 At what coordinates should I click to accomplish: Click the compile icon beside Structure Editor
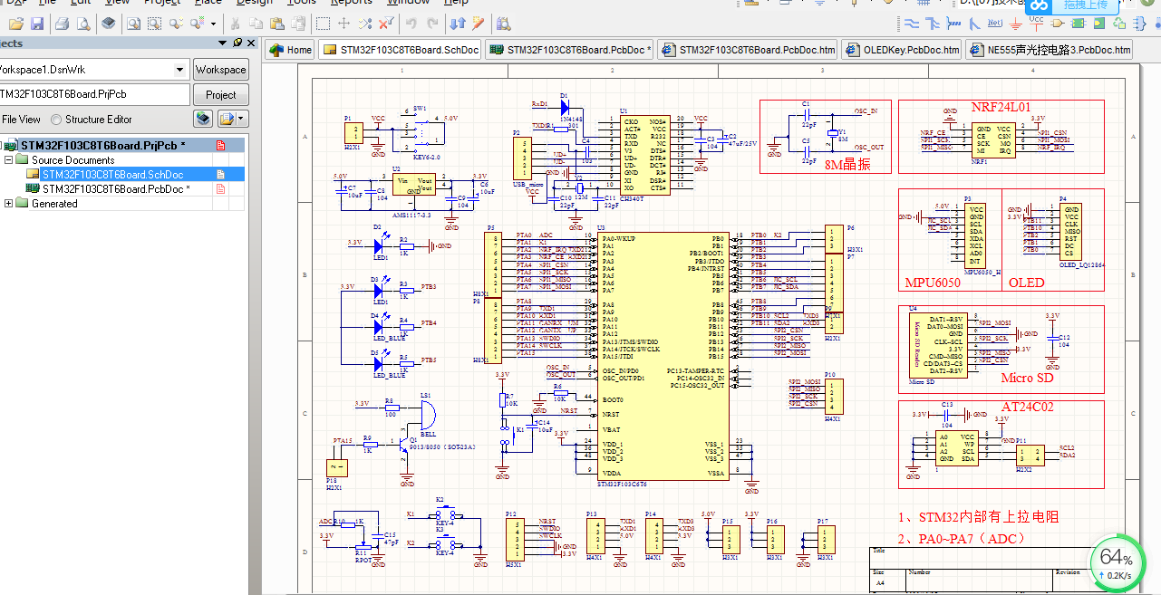(203, 119)
